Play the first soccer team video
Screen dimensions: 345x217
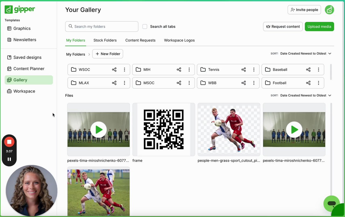tap(99, 130)
